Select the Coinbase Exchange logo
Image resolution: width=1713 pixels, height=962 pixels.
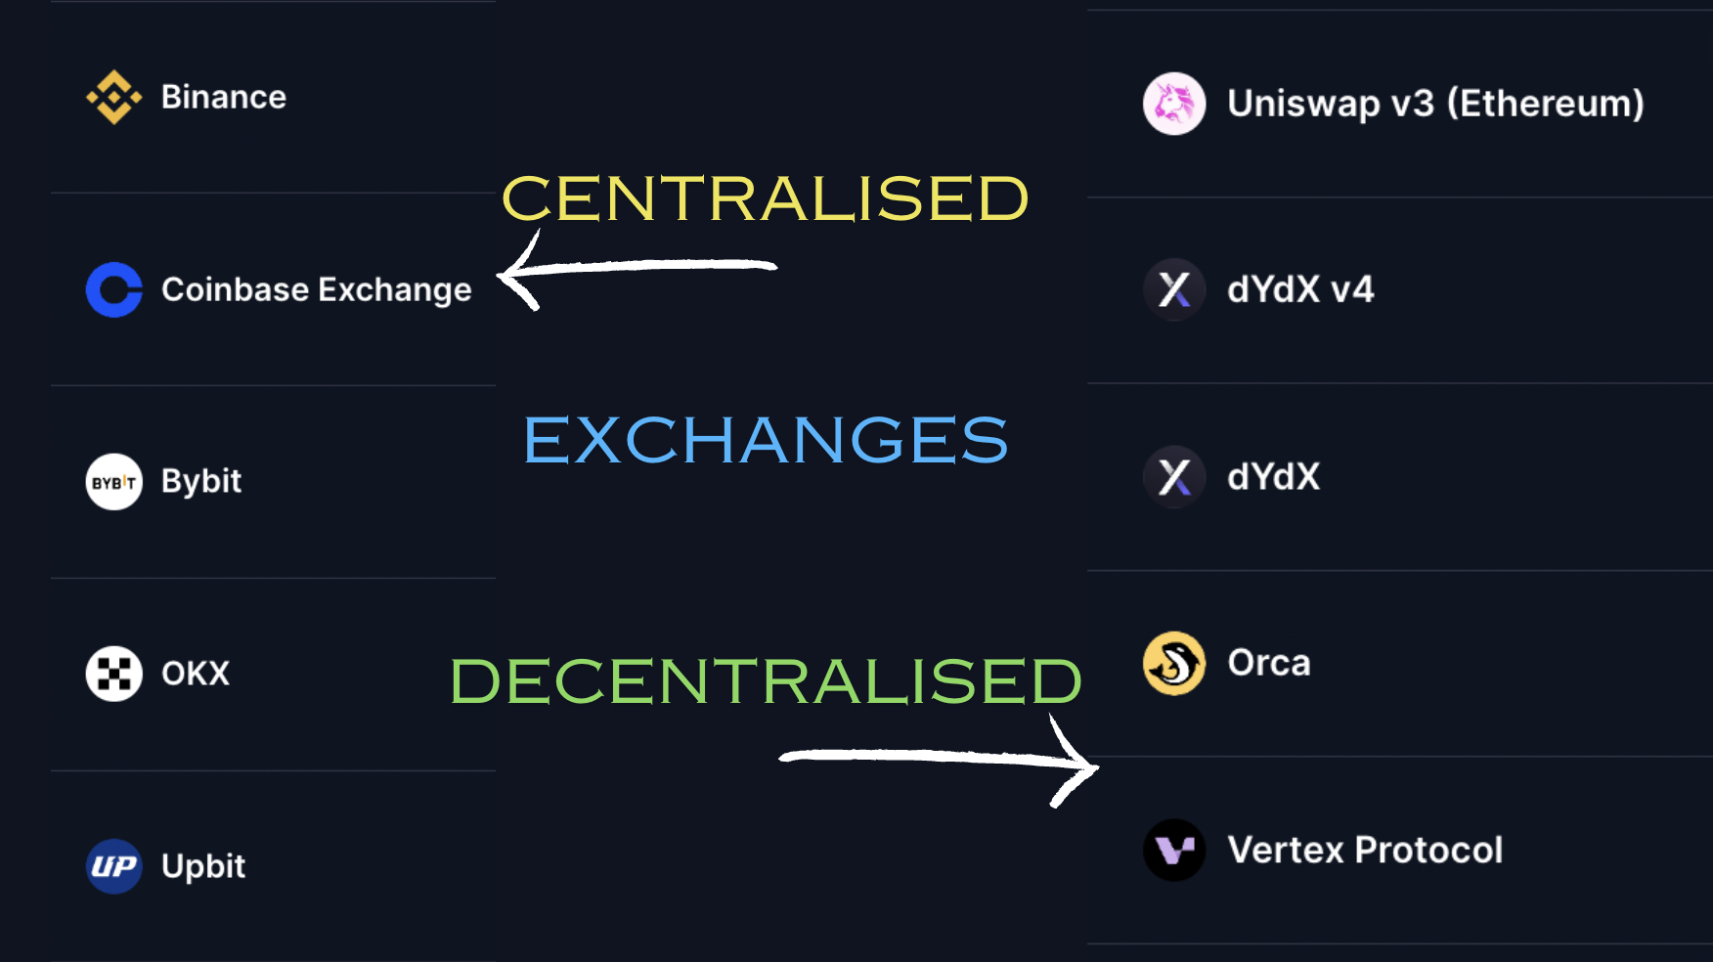pyautogui.click(x=113, y=289)
